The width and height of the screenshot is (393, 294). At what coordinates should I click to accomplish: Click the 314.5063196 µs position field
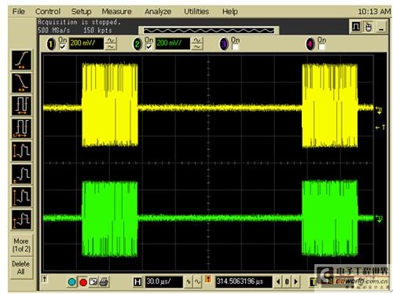click(x=244, y=282)
